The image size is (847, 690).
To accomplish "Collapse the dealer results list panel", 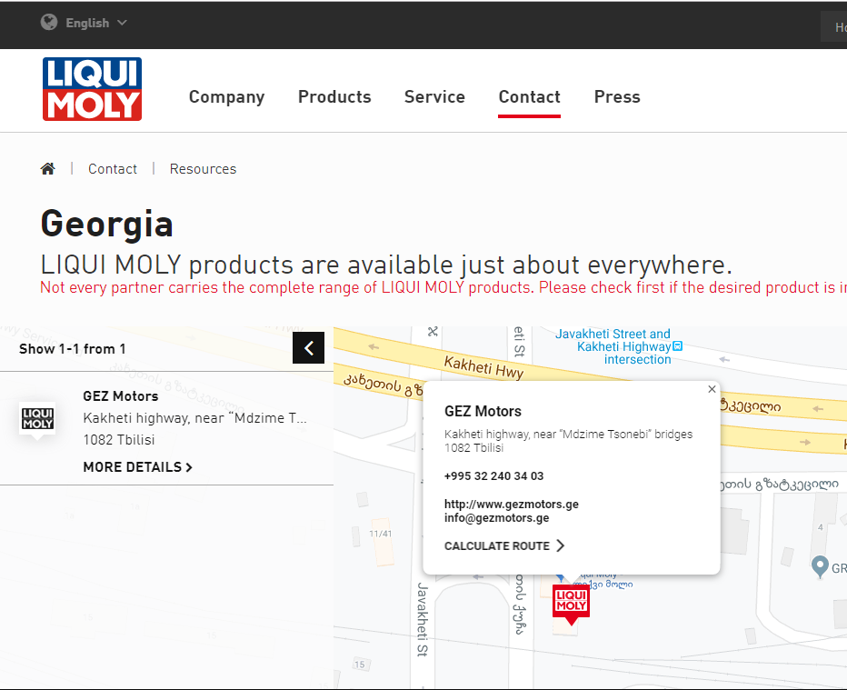I will pos(308,347).
